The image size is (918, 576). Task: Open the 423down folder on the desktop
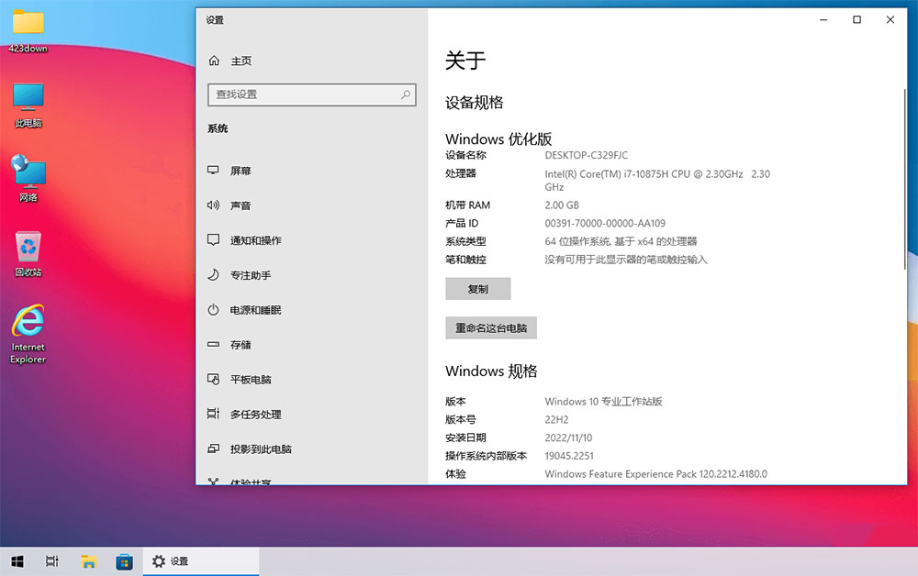(27, 28)
